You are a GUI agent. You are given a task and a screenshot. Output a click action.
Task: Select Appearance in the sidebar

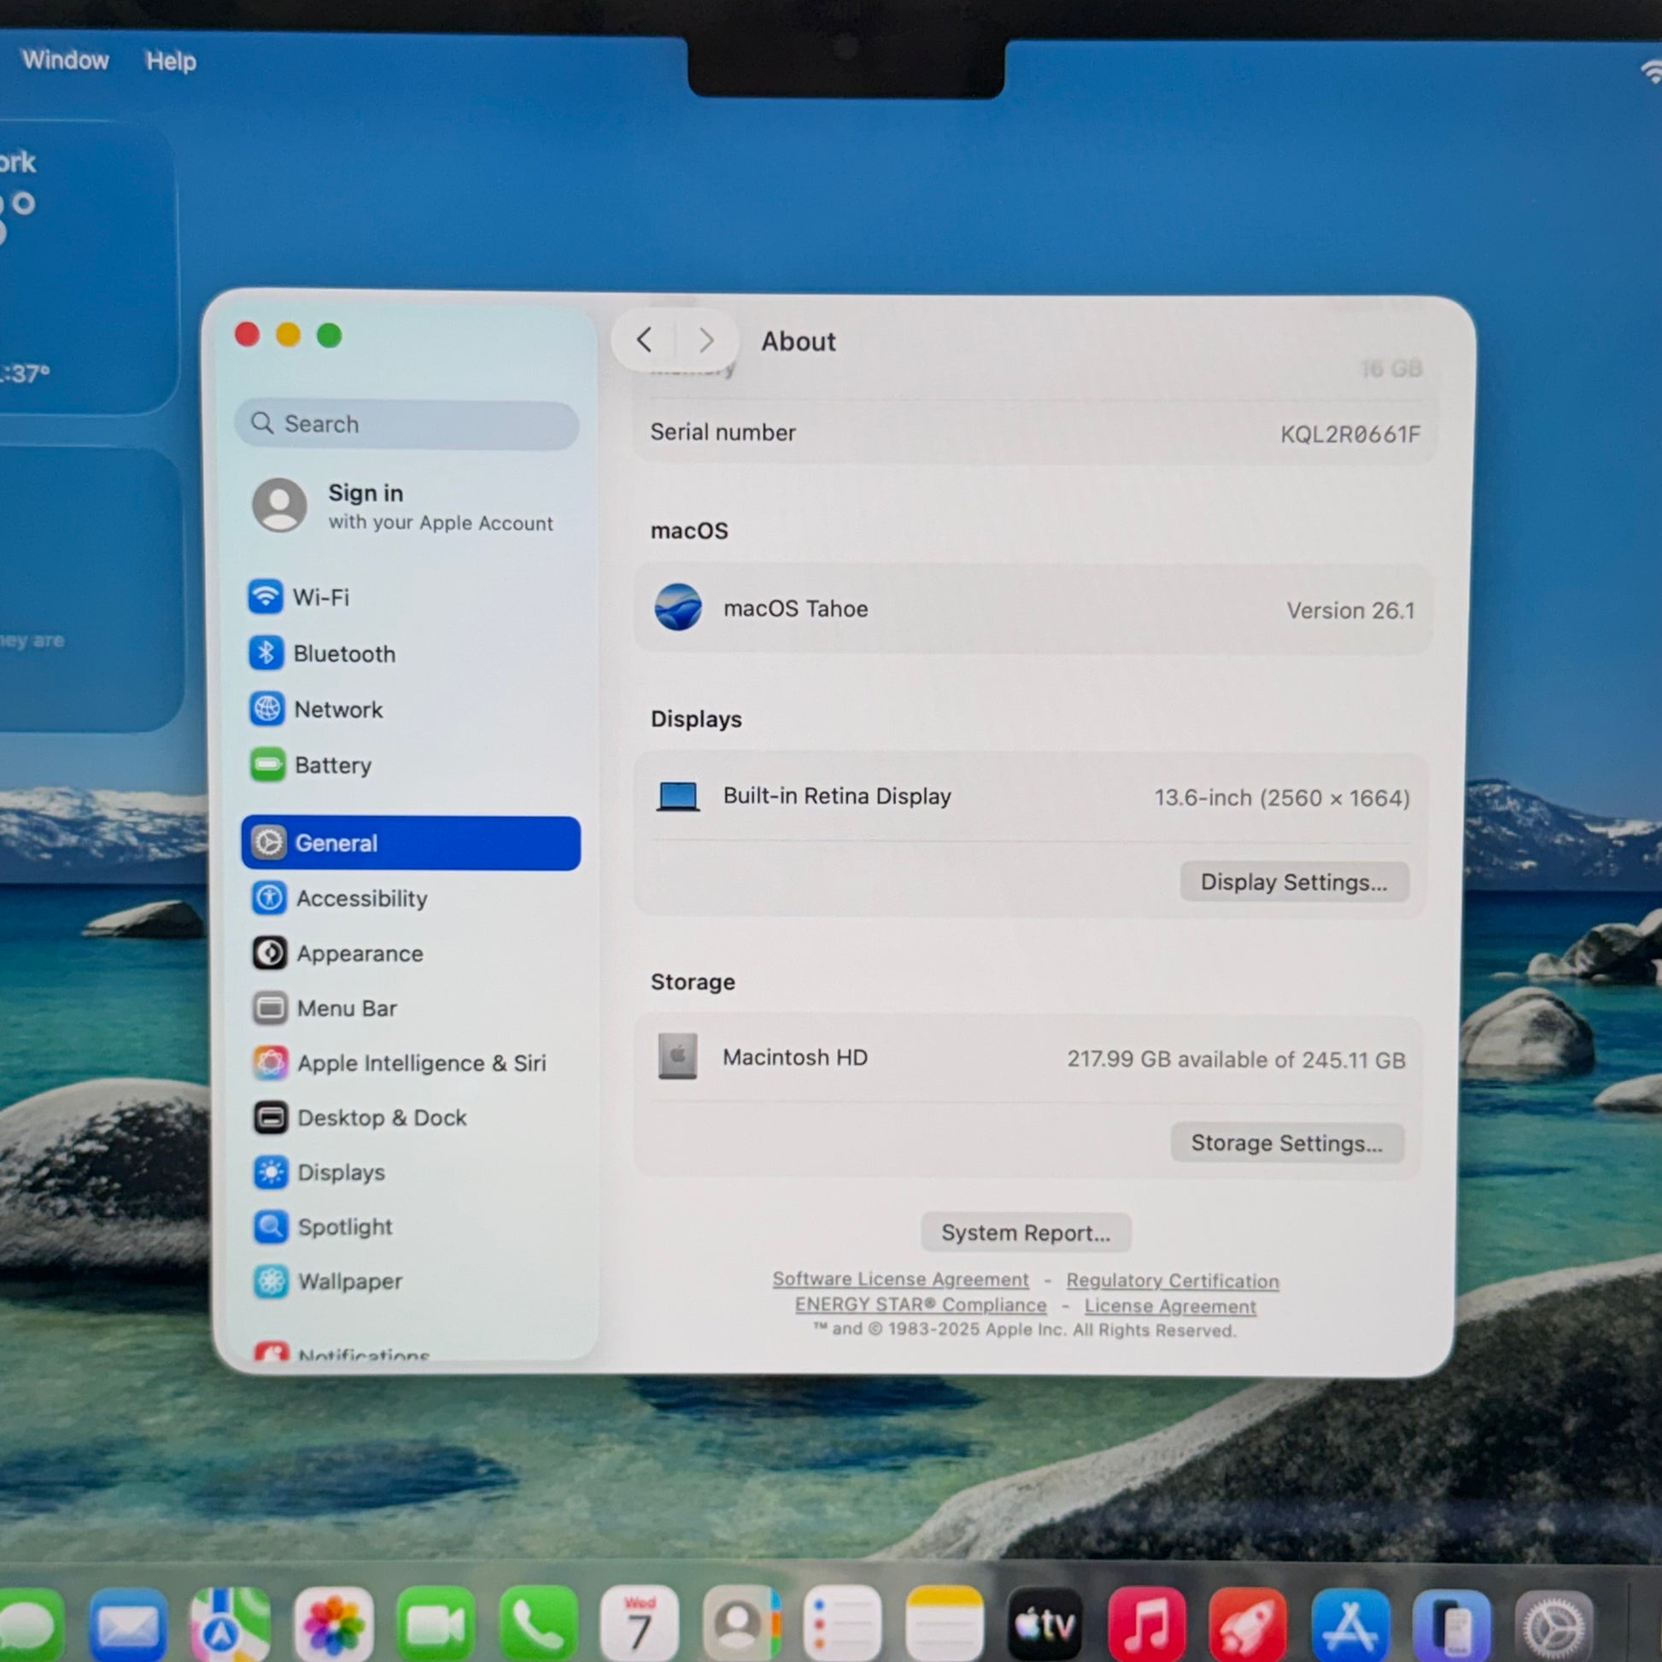tap(359, 953)
